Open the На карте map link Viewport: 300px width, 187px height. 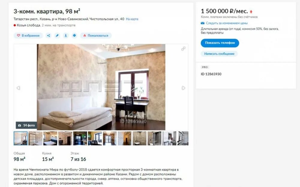[132, 19]
